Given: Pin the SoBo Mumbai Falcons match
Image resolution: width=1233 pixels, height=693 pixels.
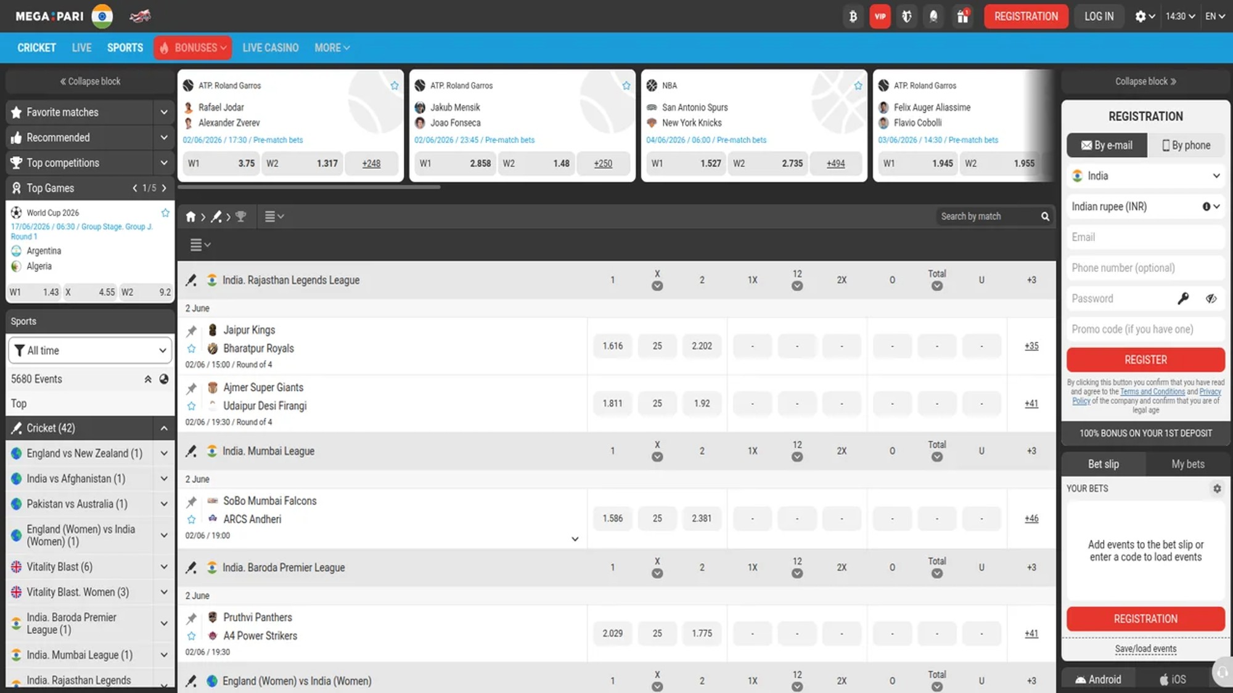Looking at the screenshot, I should [x=192, y=501].
